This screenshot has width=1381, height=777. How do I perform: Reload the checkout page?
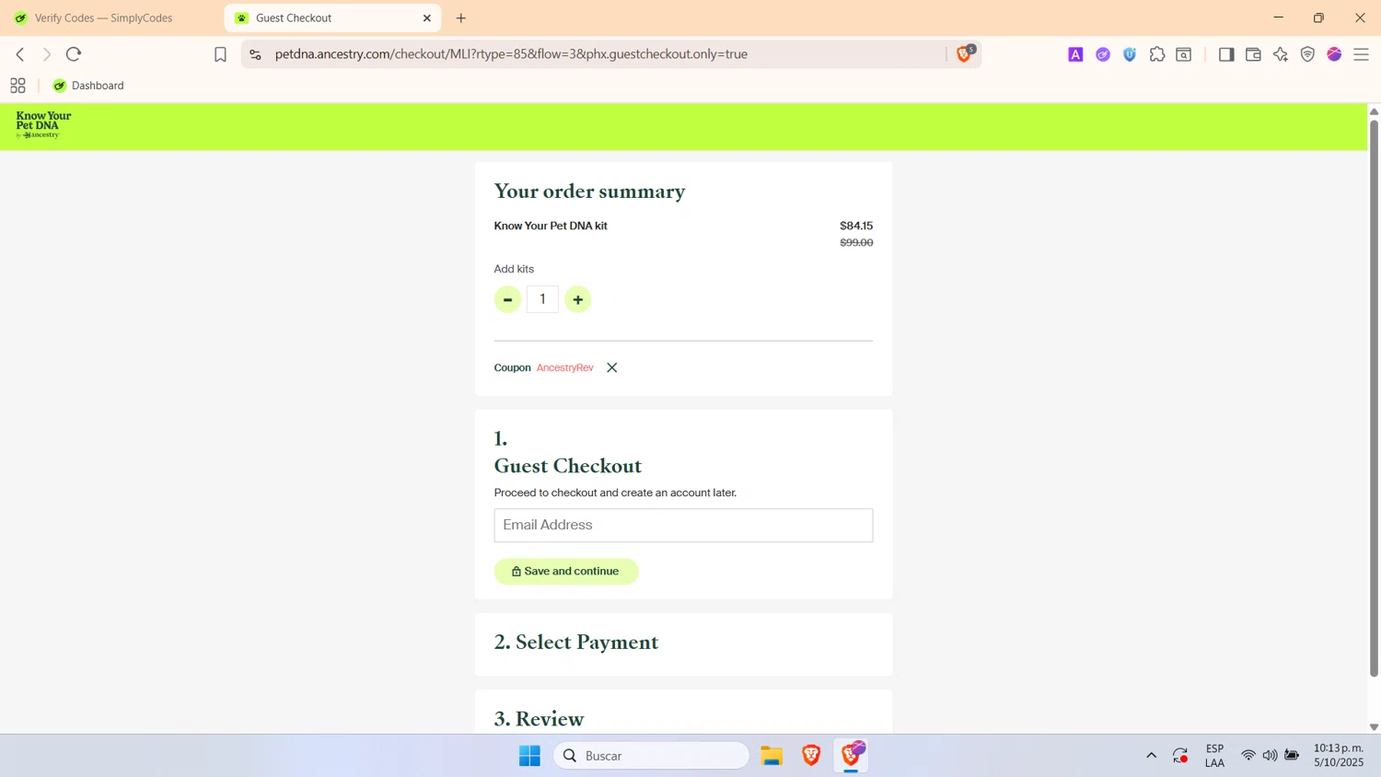click(x=74, y=54)
